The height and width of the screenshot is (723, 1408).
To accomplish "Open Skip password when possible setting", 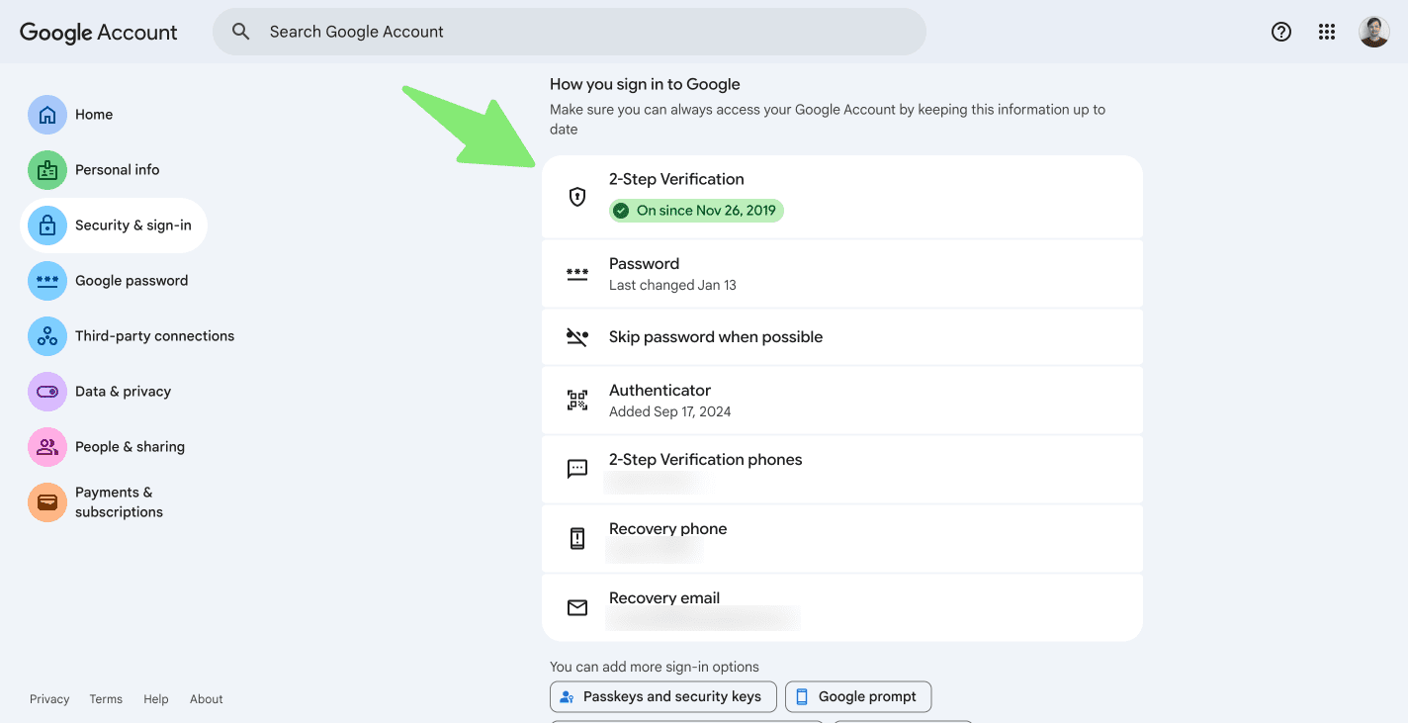I will coord(841,337).
